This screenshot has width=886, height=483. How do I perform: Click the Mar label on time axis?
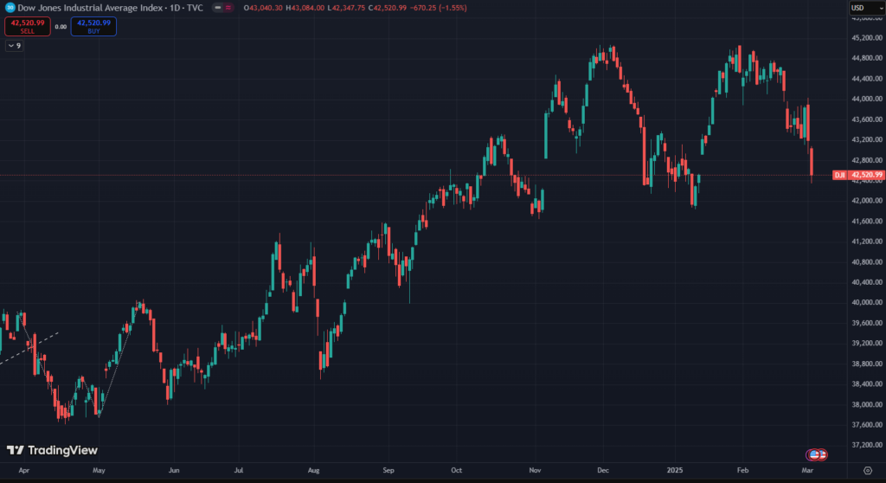point(807,470)
